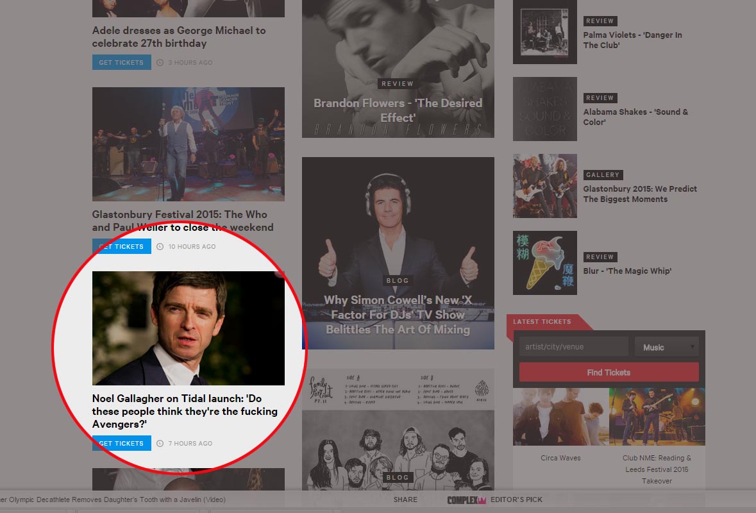Select the Latest Tickets tab
The height and width of the screenshot is (513, 756).
tap(542, 322)
